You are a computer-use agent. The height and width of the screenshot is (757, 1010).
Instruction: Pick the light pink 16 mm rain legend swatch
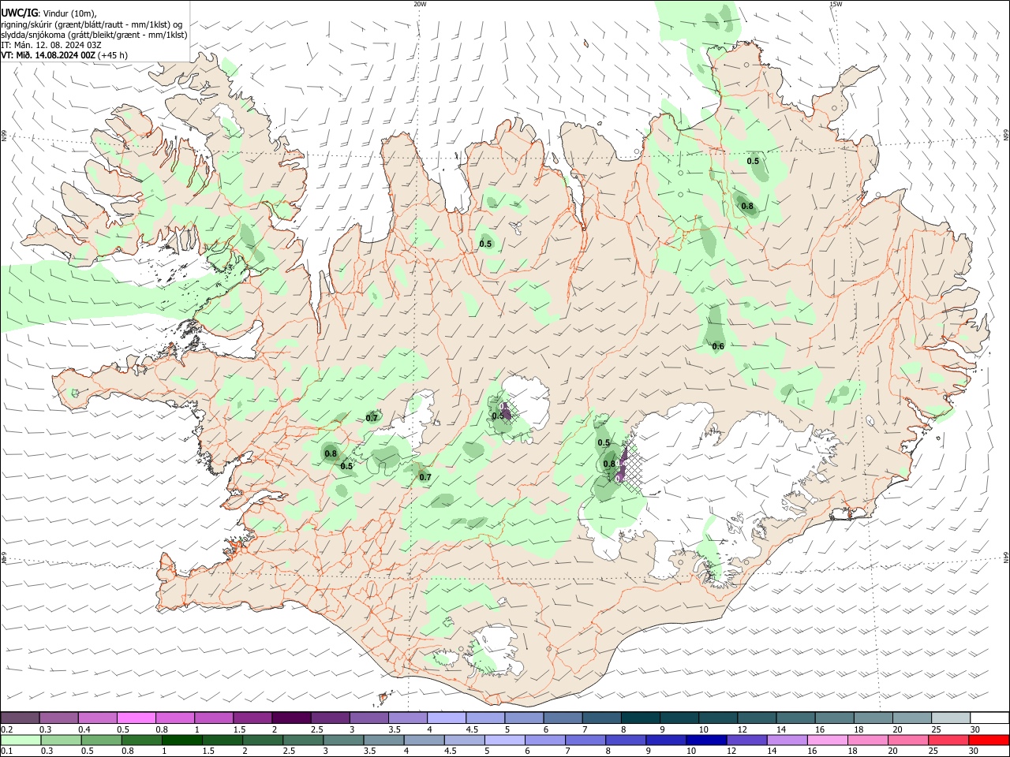point(826,740)
